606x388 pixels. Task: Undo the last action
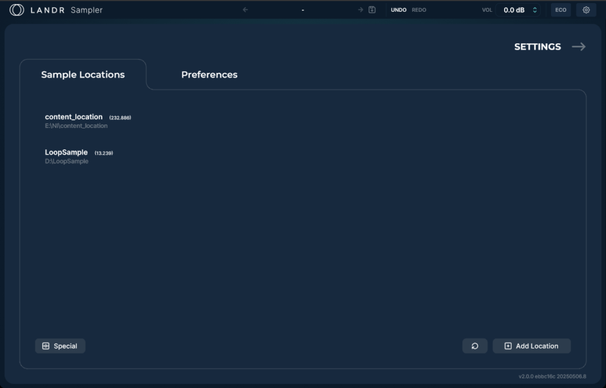[398, 10]
